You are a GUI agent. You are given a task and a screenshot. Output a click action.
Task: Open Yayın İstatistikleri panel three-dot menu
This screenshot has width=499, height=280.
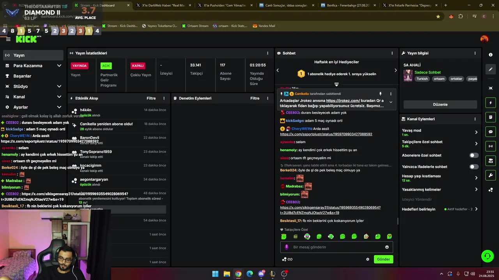pyautogui.click(x=267, y=53)
